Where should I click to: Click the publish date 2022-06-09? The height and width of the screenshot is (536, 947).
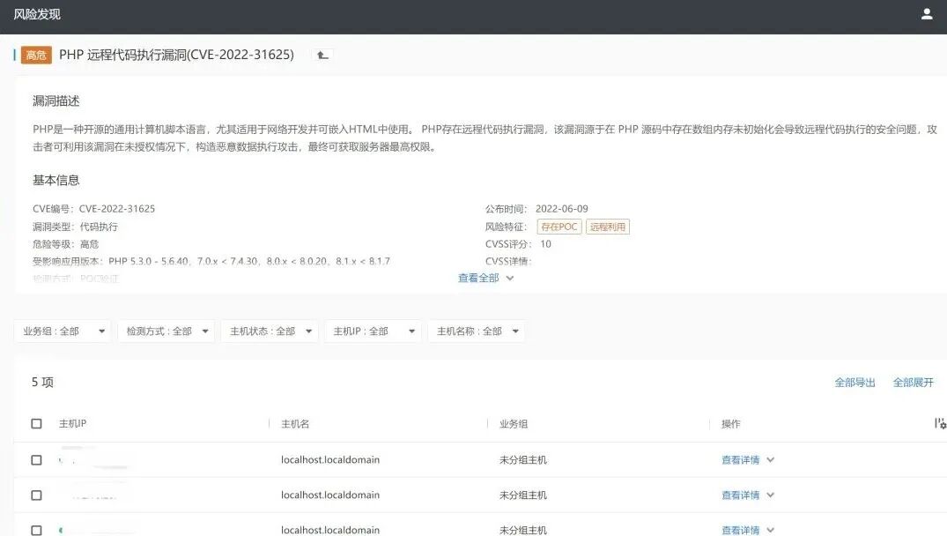pos(562,208)
